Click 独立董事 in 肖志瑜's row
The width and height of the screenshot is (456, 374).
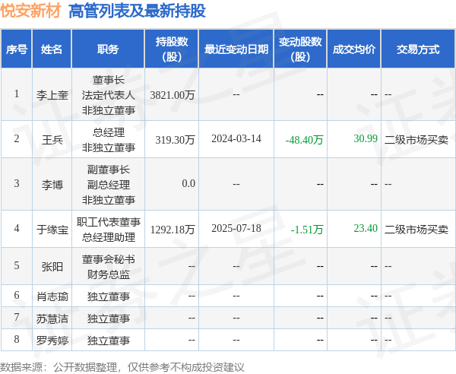(108, 296)
